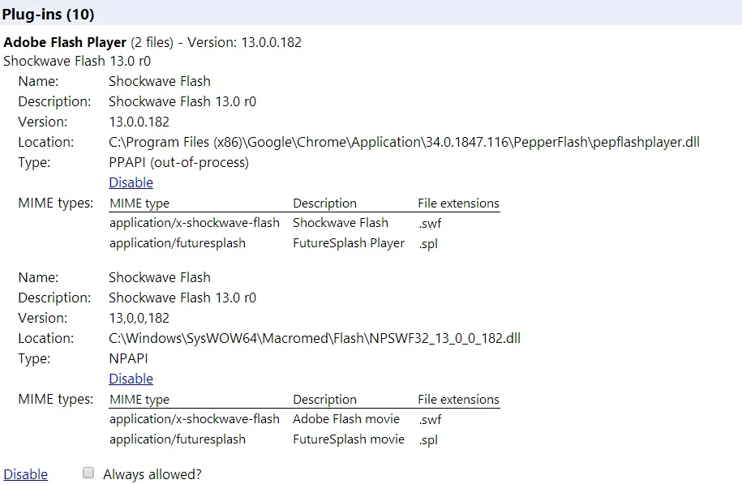Select the pepflashplayer.dll location path
This screenshot has height=484, width=742.
coord(404,142)
